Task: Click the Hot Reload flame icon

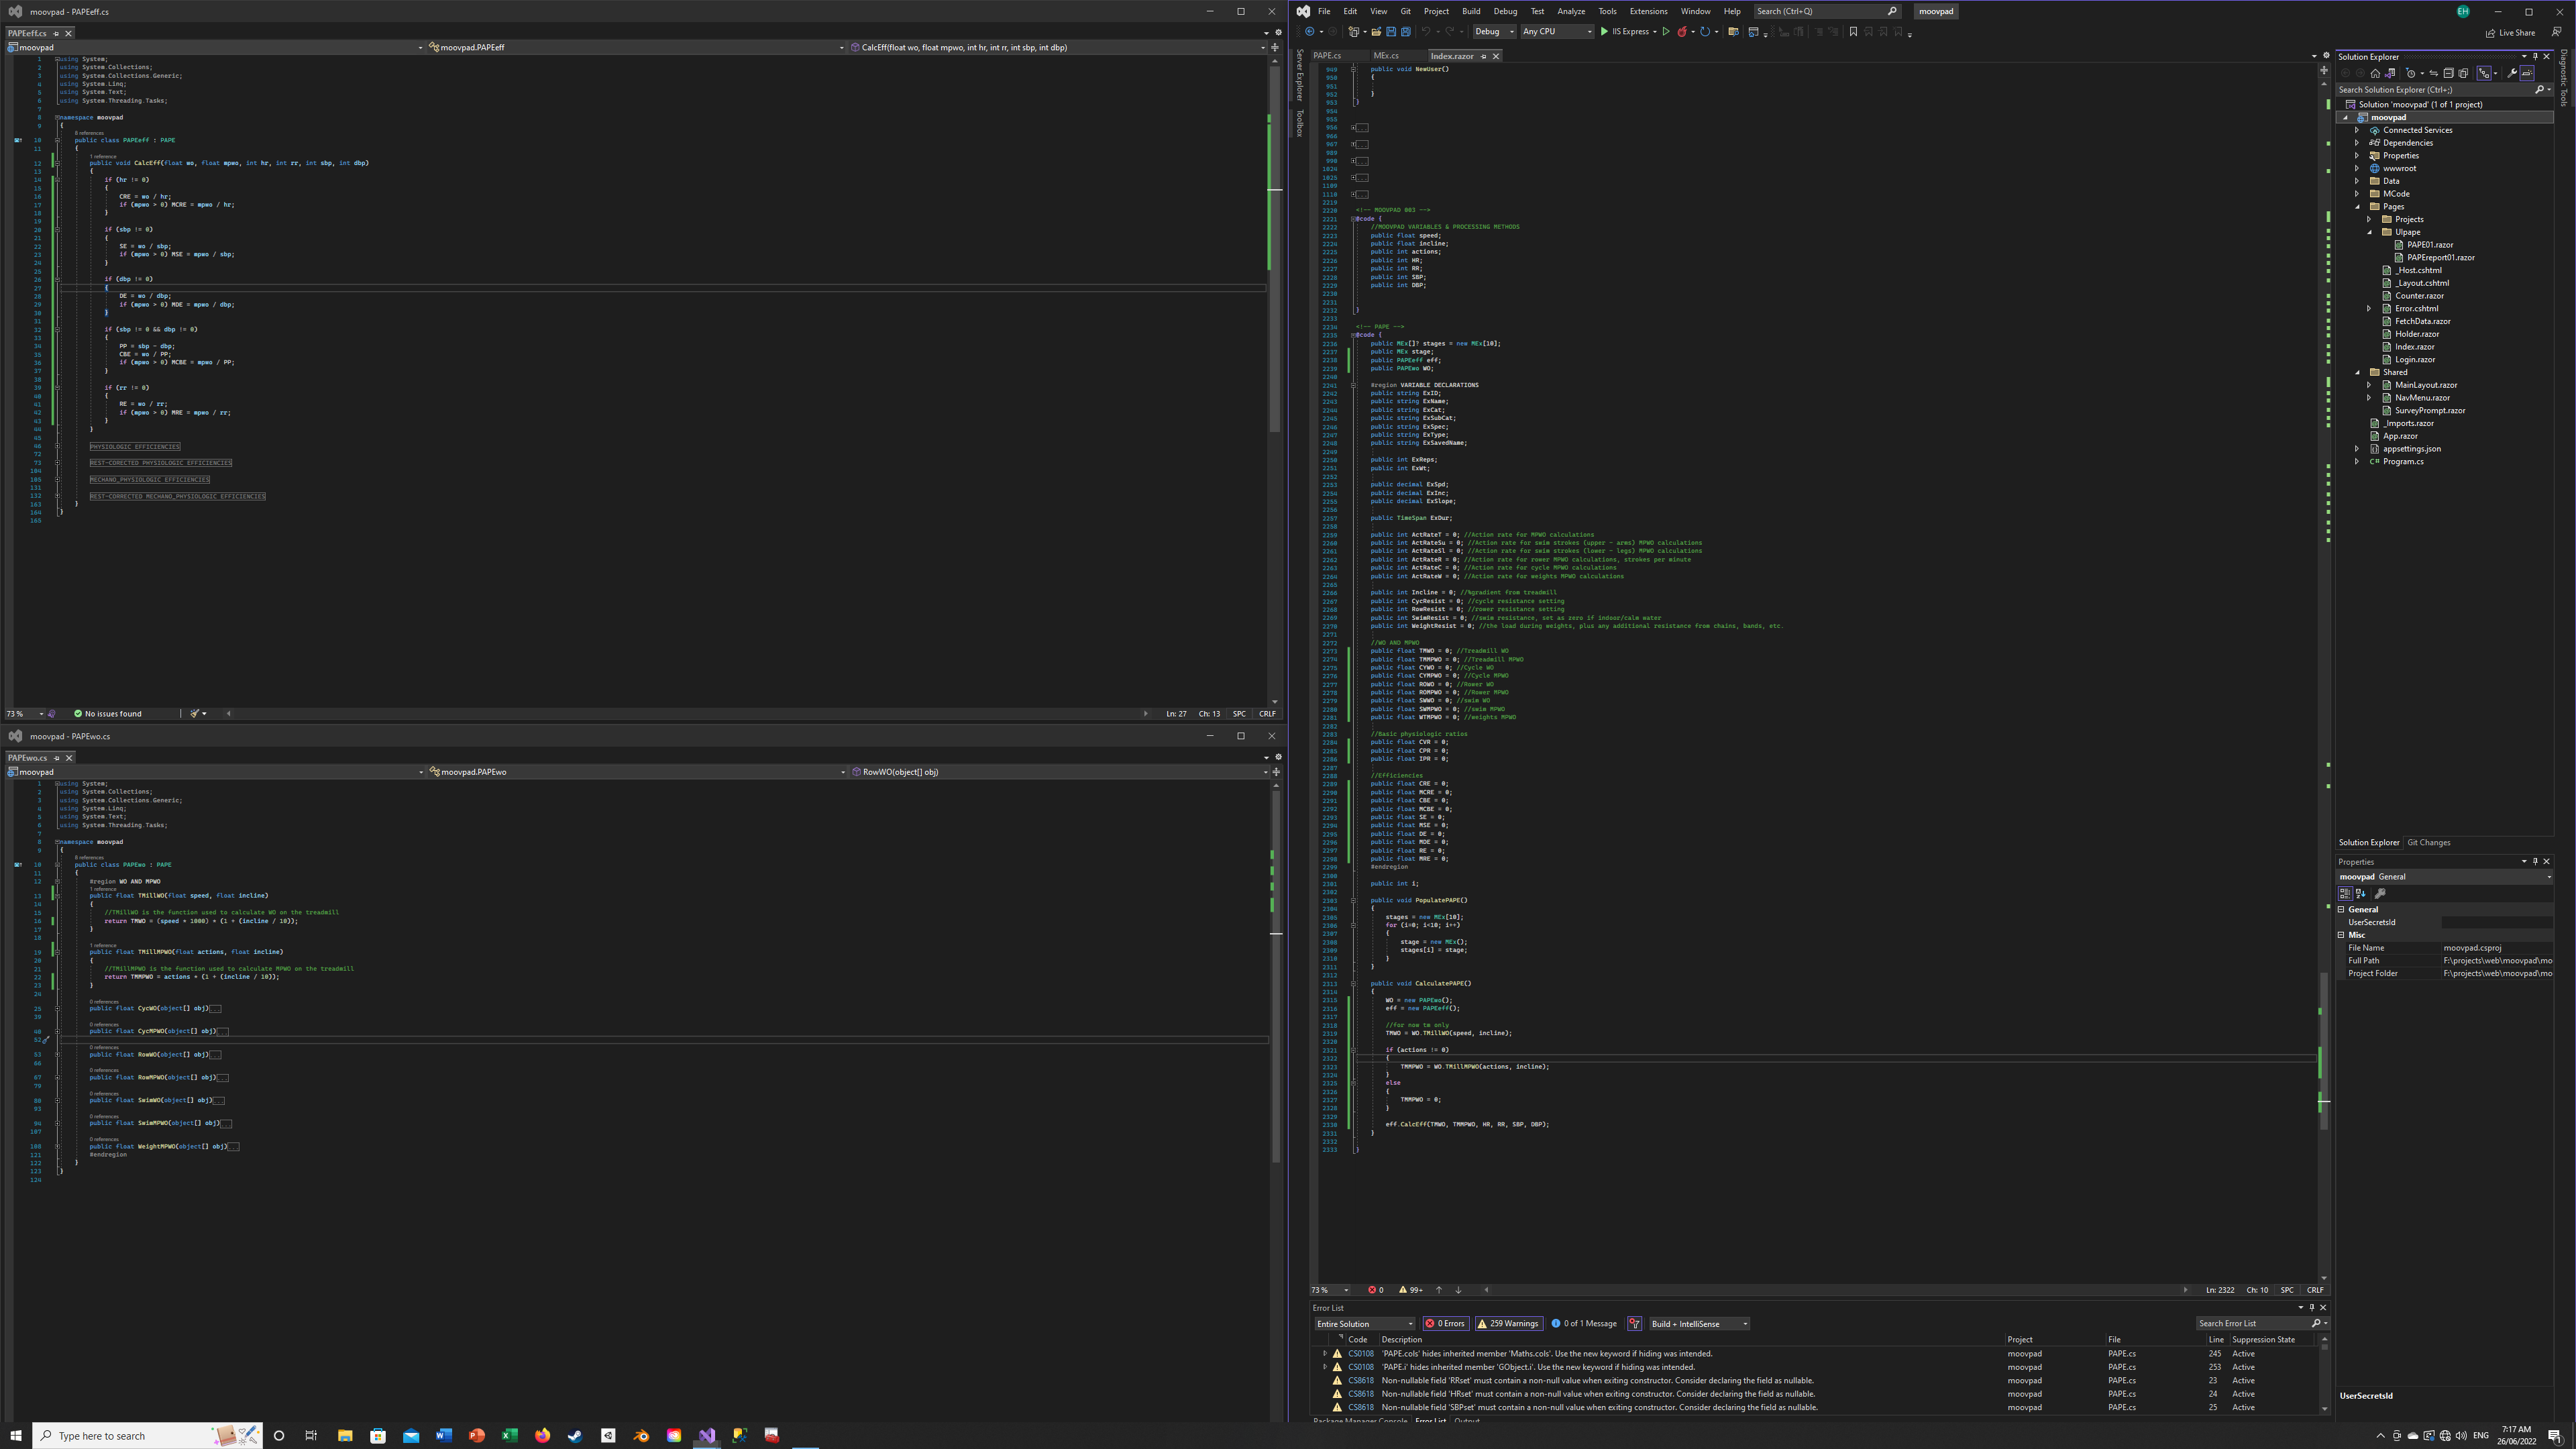Action: (1682, 32)
